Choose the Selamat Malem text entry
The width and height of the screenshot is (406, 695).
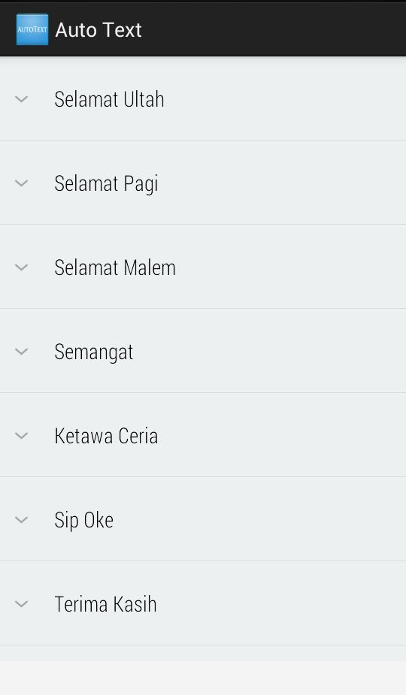(x=115, y=267)
